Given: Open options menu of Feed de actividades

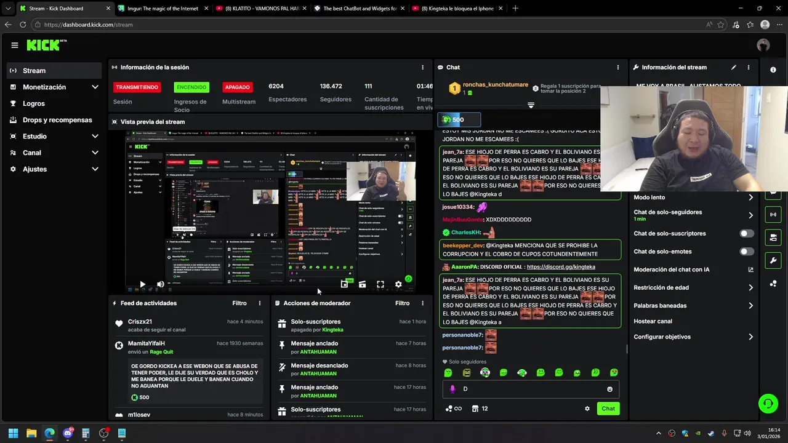Looking at the screenshot, I should pos(260,303).
